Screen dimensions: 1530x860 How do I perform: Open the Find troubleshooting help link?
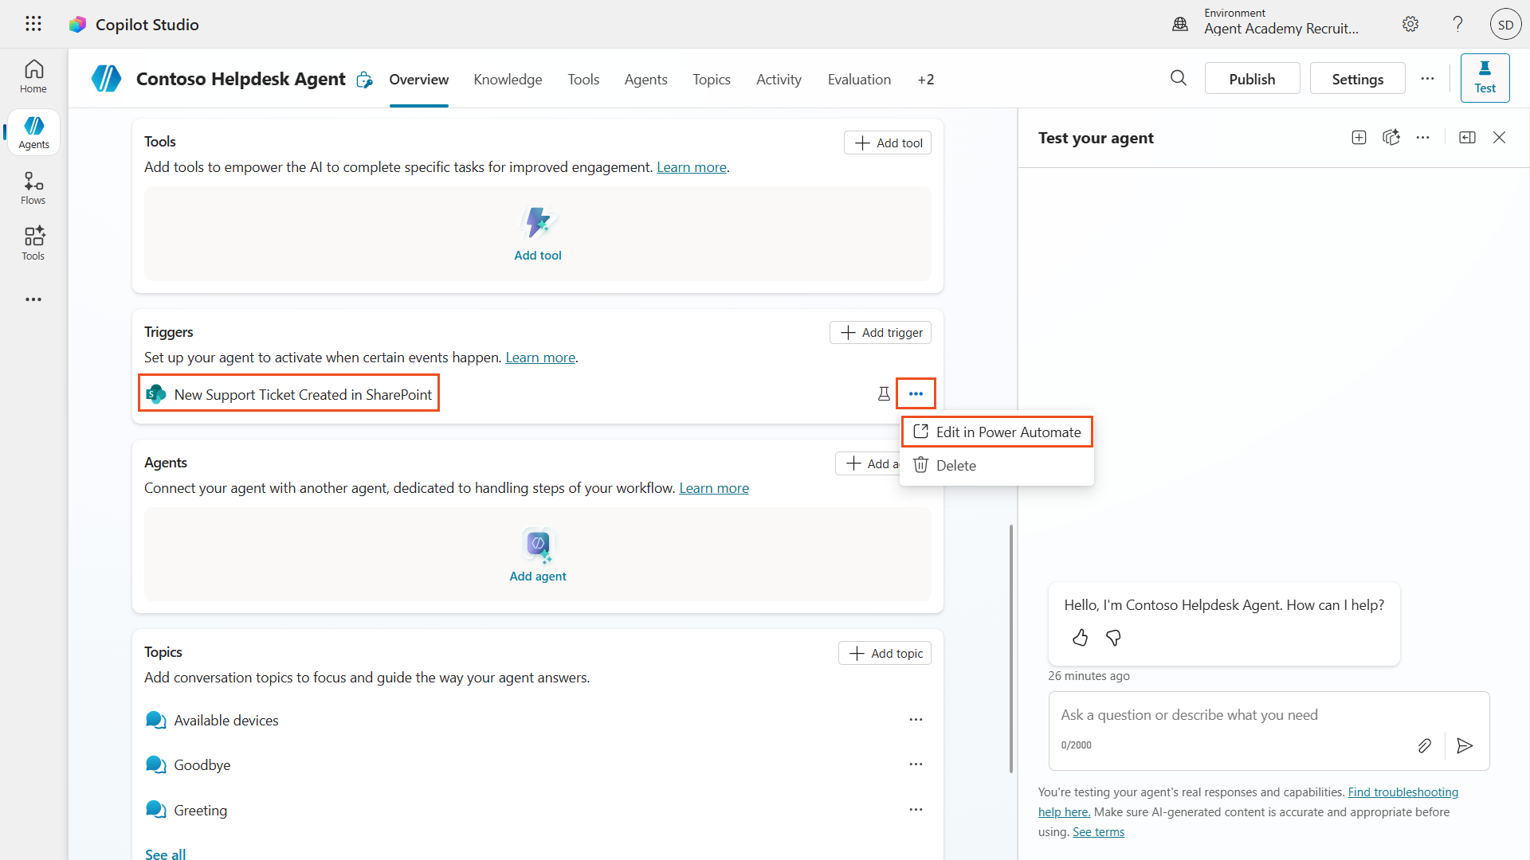click(x=1402, y=792)
